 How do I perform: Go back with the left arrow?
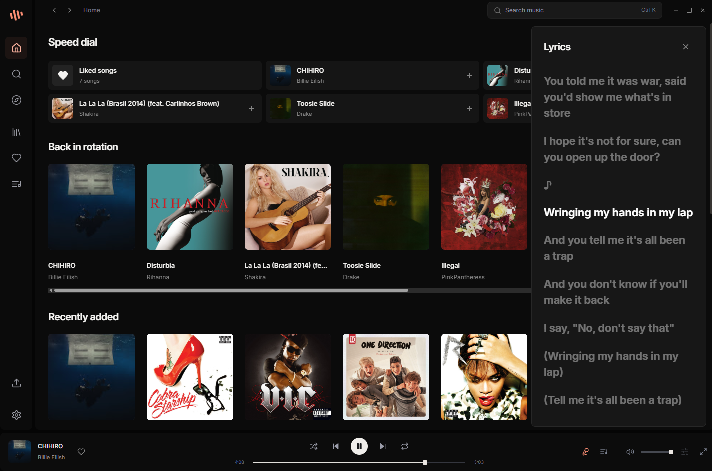54,10
